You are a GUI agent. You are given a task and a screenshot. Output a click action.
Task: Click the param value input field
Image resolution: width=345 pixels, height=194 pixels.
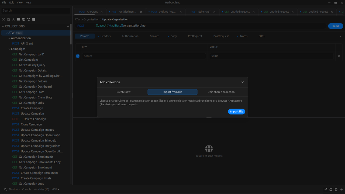pyautogui.click(x=272, y=56)
